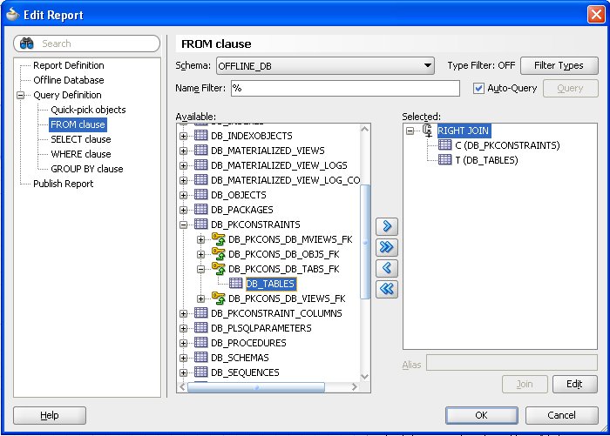Click the table icon for DB_INDEXOBJECTS
610x436 pixels.
(x=200, y=135)
